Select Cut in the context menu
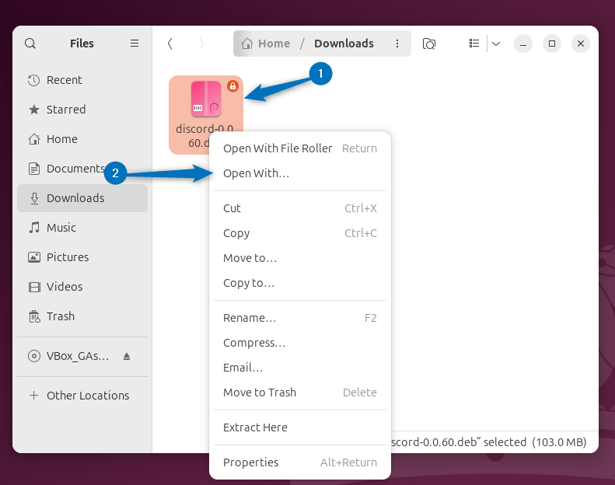Image resolution: width=615 pixels, height=485 pixels. click(x=300, y=208)
